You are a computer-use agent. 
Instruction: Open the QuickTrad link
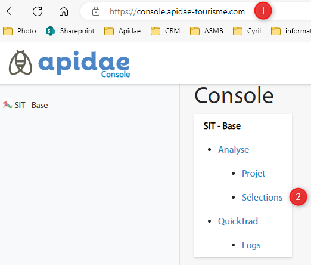tap(238, 221)
